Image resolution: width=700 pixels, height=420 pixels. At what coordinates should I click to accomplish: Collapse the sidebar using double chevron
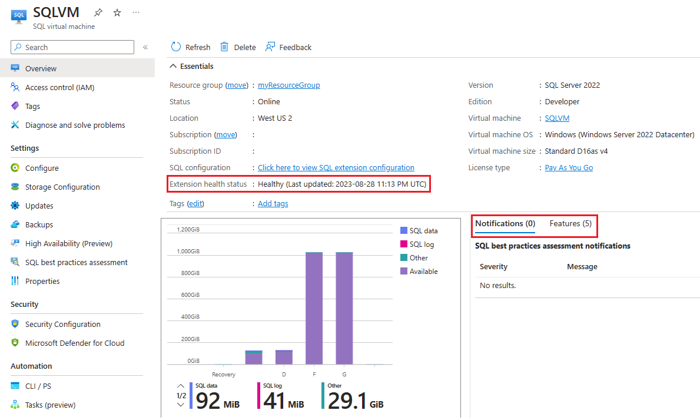click(145, 47)
